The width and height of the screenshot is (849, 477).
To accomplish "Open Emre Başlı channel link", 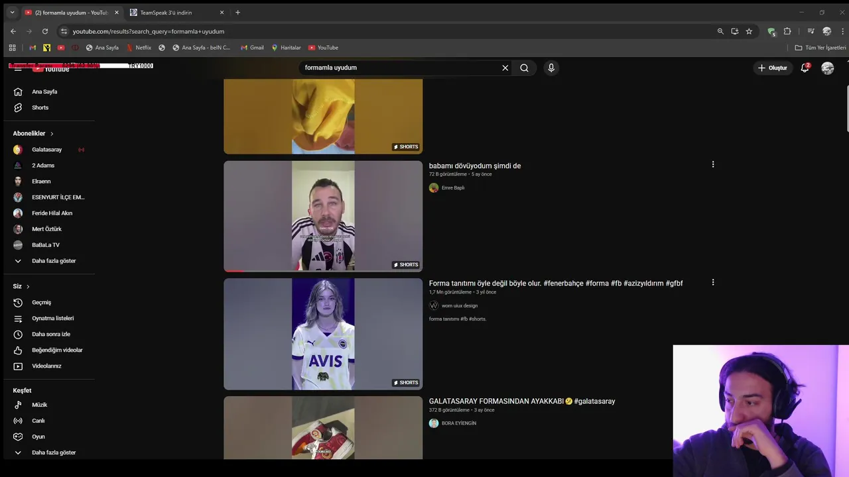I will tap(453, 188).
